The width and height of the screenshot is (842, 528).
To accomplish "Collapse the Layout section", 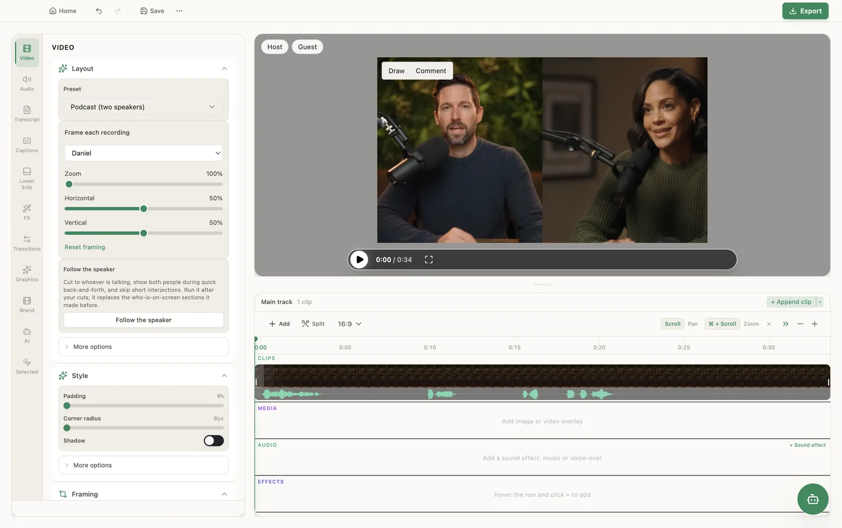I will coord(224,69).
